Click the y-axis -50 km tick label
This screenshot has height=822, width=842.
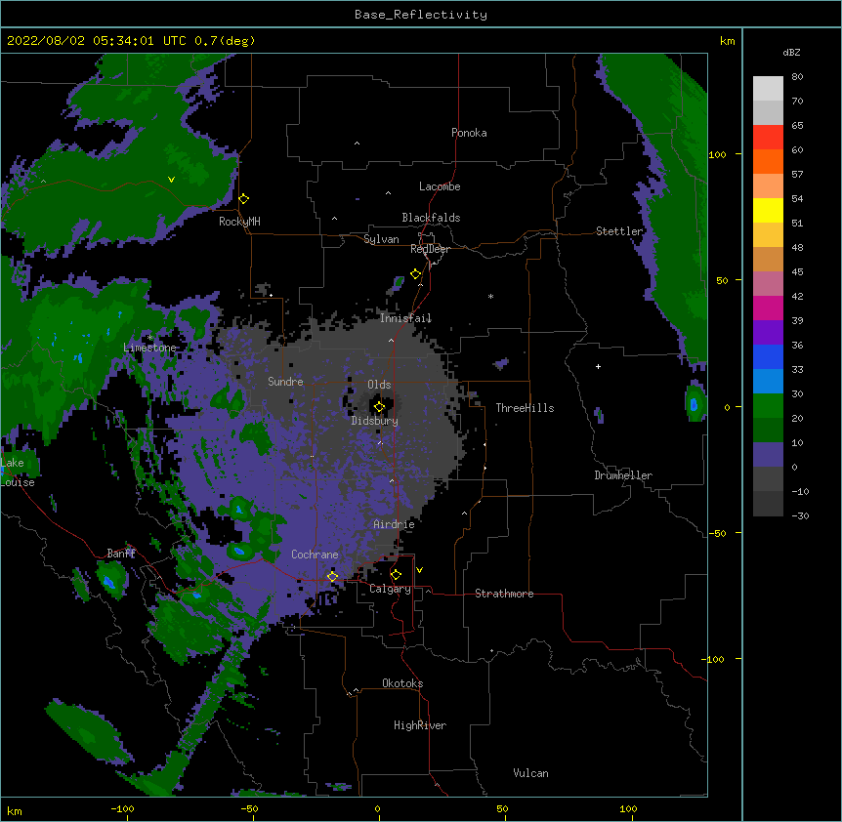(x=717, y=533)
